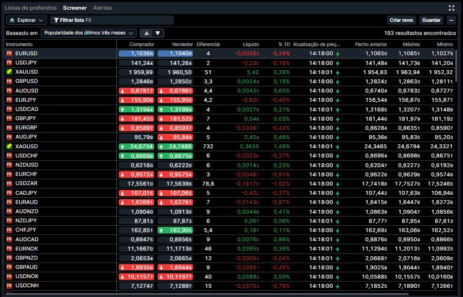Click the EURUSD buy price 1,10368

pyautogui.click(x=136, y=53)
